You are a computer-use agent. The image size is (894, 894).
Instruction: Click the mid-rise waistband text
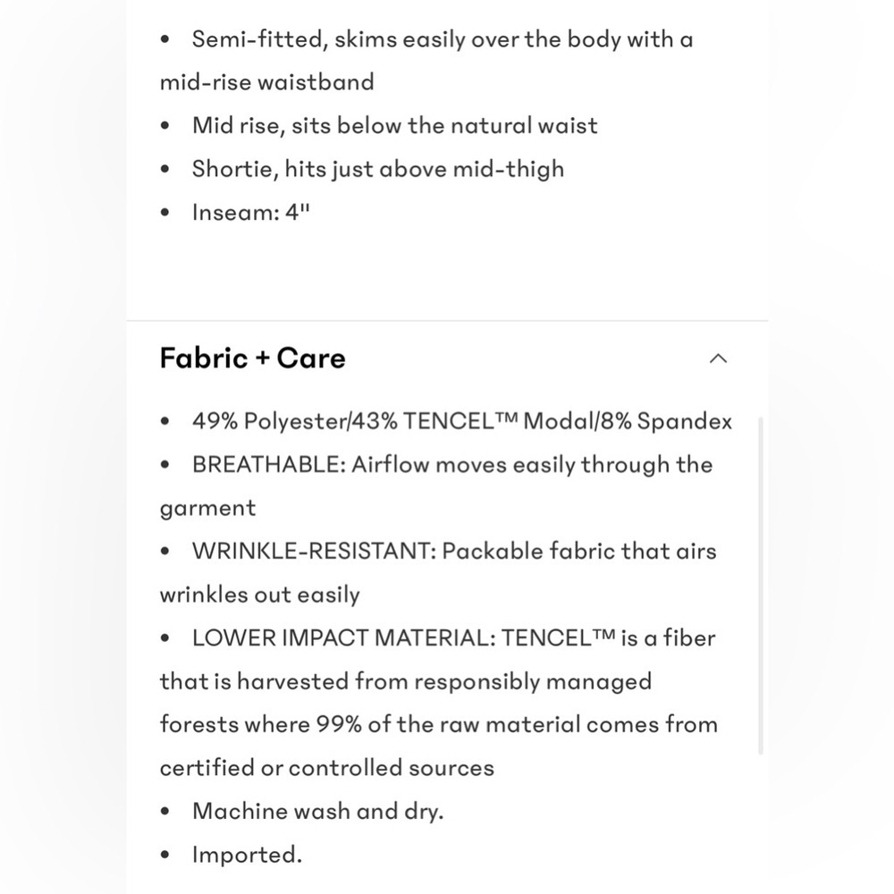[x=266, y=82]
